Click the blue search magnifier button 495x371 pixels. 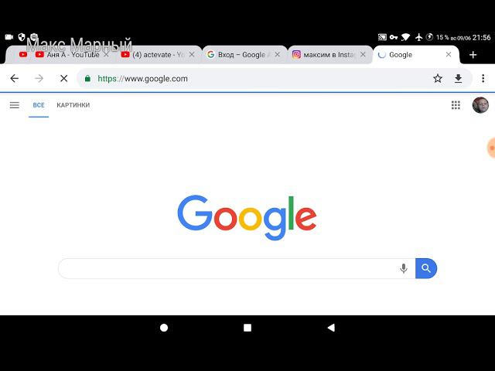426,268
